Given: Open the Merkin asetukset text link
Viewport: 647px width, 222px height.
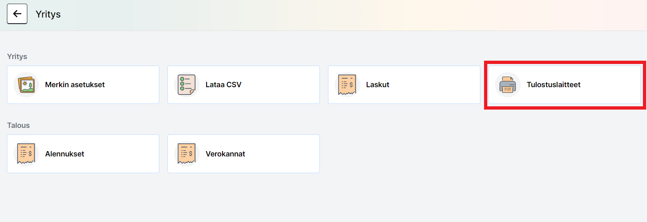Looking at the screenshot, I should tap(75, 85).
